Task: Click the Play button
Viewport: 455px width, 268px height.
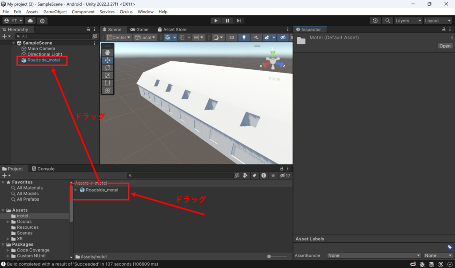Action: 216,21
